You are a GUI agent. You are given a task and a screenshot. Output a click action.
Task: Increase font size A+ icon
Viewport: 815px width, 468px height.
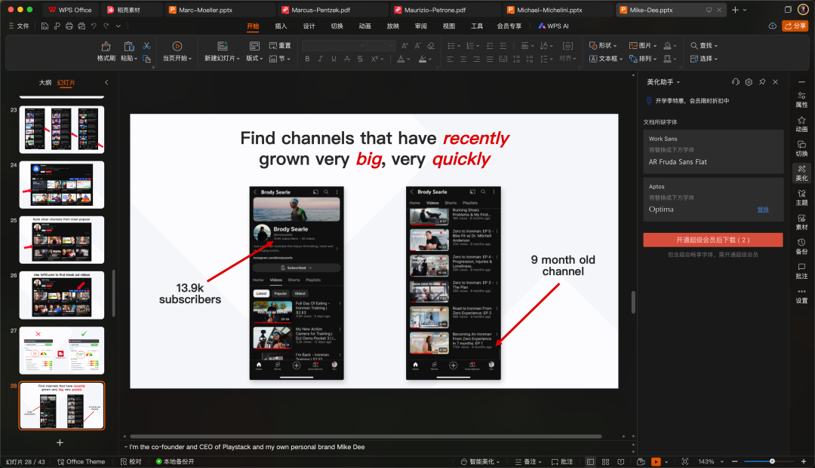pos(405,46)
